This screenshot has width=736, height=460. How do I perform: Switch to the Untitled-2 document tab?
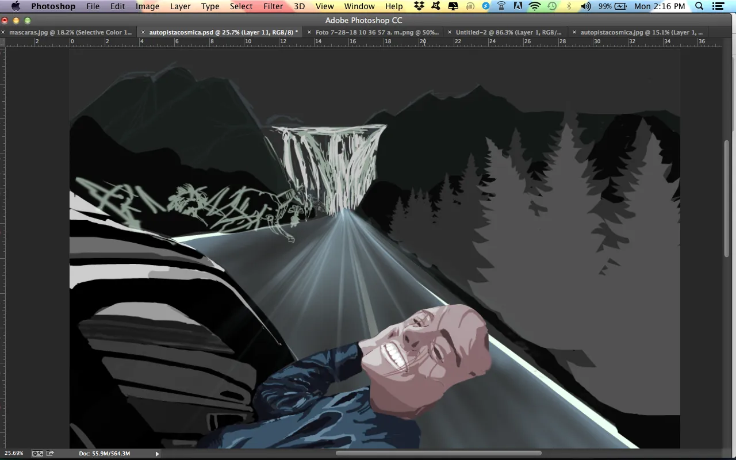(x=508, y=32)
